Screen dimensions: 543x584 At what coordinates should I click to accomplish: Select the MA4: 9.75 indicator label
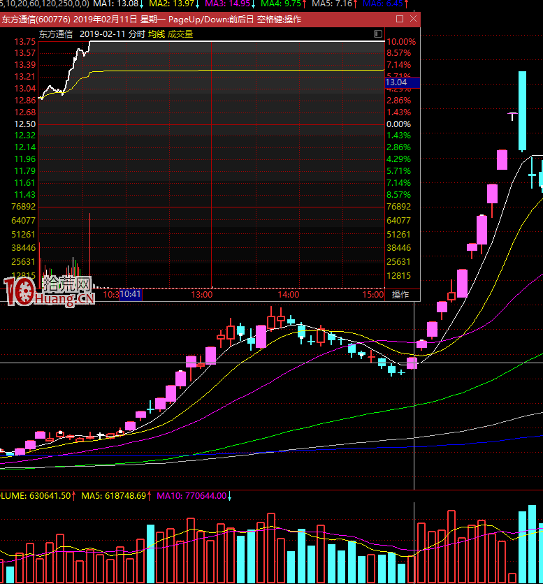(x=283, y=3)
